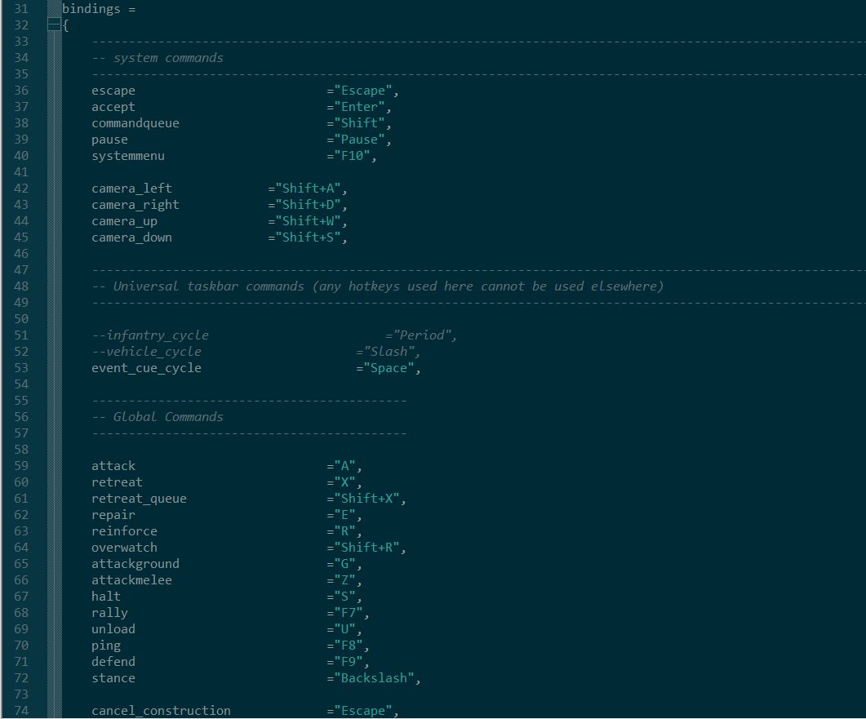Viewport: 866px width, 719px height.
Task: Click the "-- system commands" comment
Action: (x=158, y=58)
